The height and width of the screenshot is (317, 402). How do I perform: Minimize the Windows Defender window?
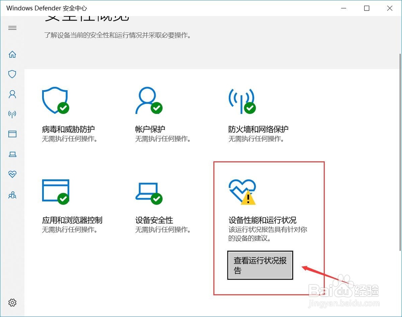pyautogui.click(x=344, y=8)
